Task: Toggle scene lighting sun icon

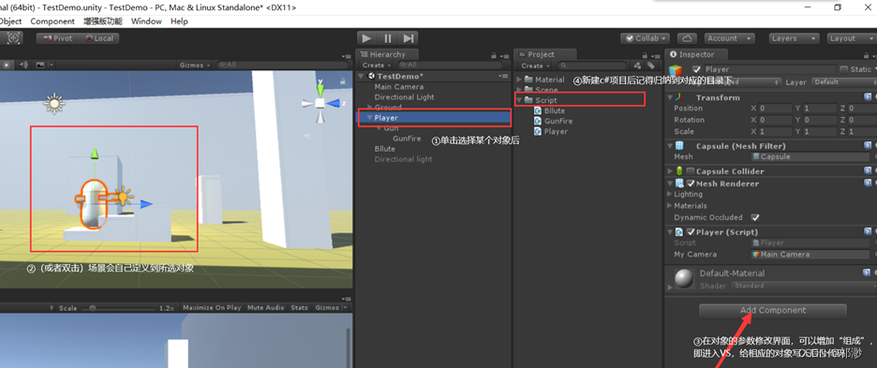Action: pos(7,65)
